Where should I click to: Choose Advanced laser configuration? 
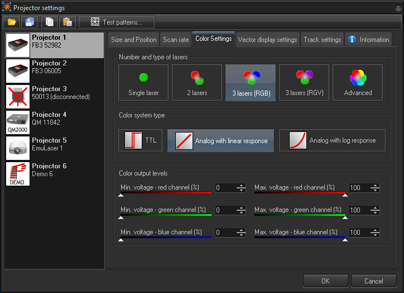click(x=358, y=82)
